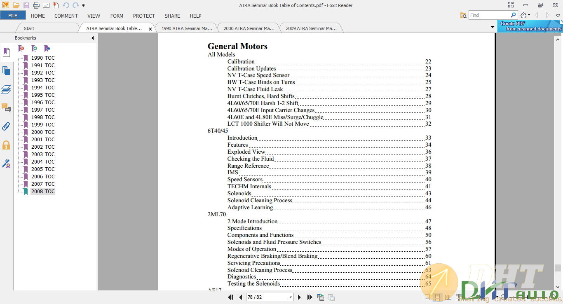Open the Pages thumbnails panel icon

point(6,71)
